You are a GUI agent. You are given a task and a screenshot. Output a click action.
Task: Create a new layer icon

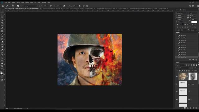tap(193, 108)
